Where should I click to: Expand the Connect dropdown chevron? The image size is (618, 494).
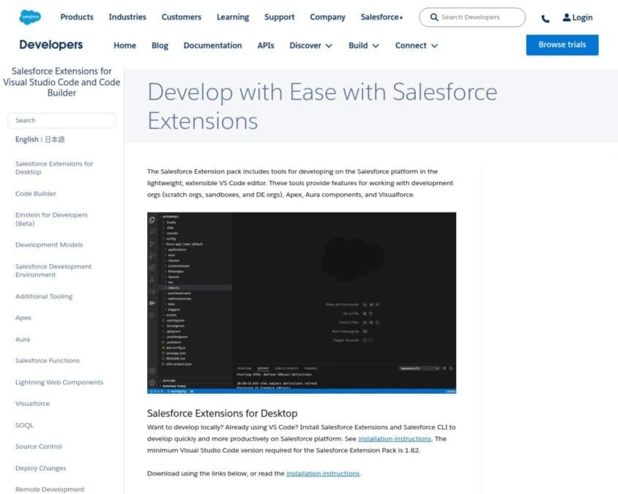[x=434, y=45]
